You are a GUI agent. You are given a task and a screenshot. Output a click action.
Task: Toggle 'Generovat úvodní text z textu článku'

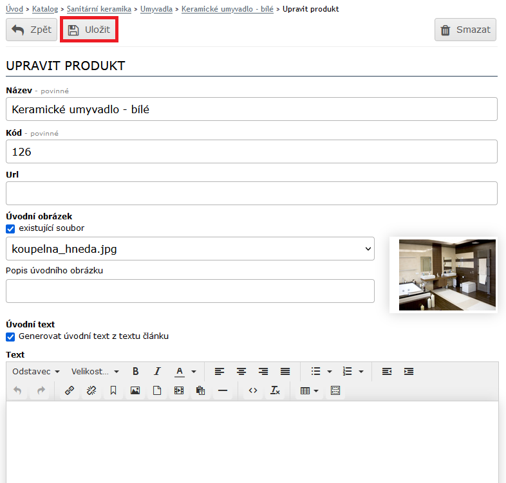(x=10, y=336)
